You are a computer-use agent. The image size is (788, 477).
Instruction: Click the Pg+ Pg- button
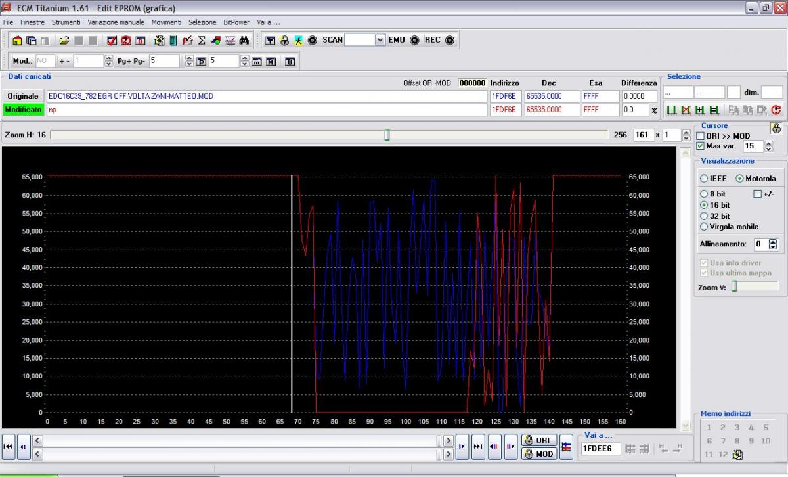(131, 61)
